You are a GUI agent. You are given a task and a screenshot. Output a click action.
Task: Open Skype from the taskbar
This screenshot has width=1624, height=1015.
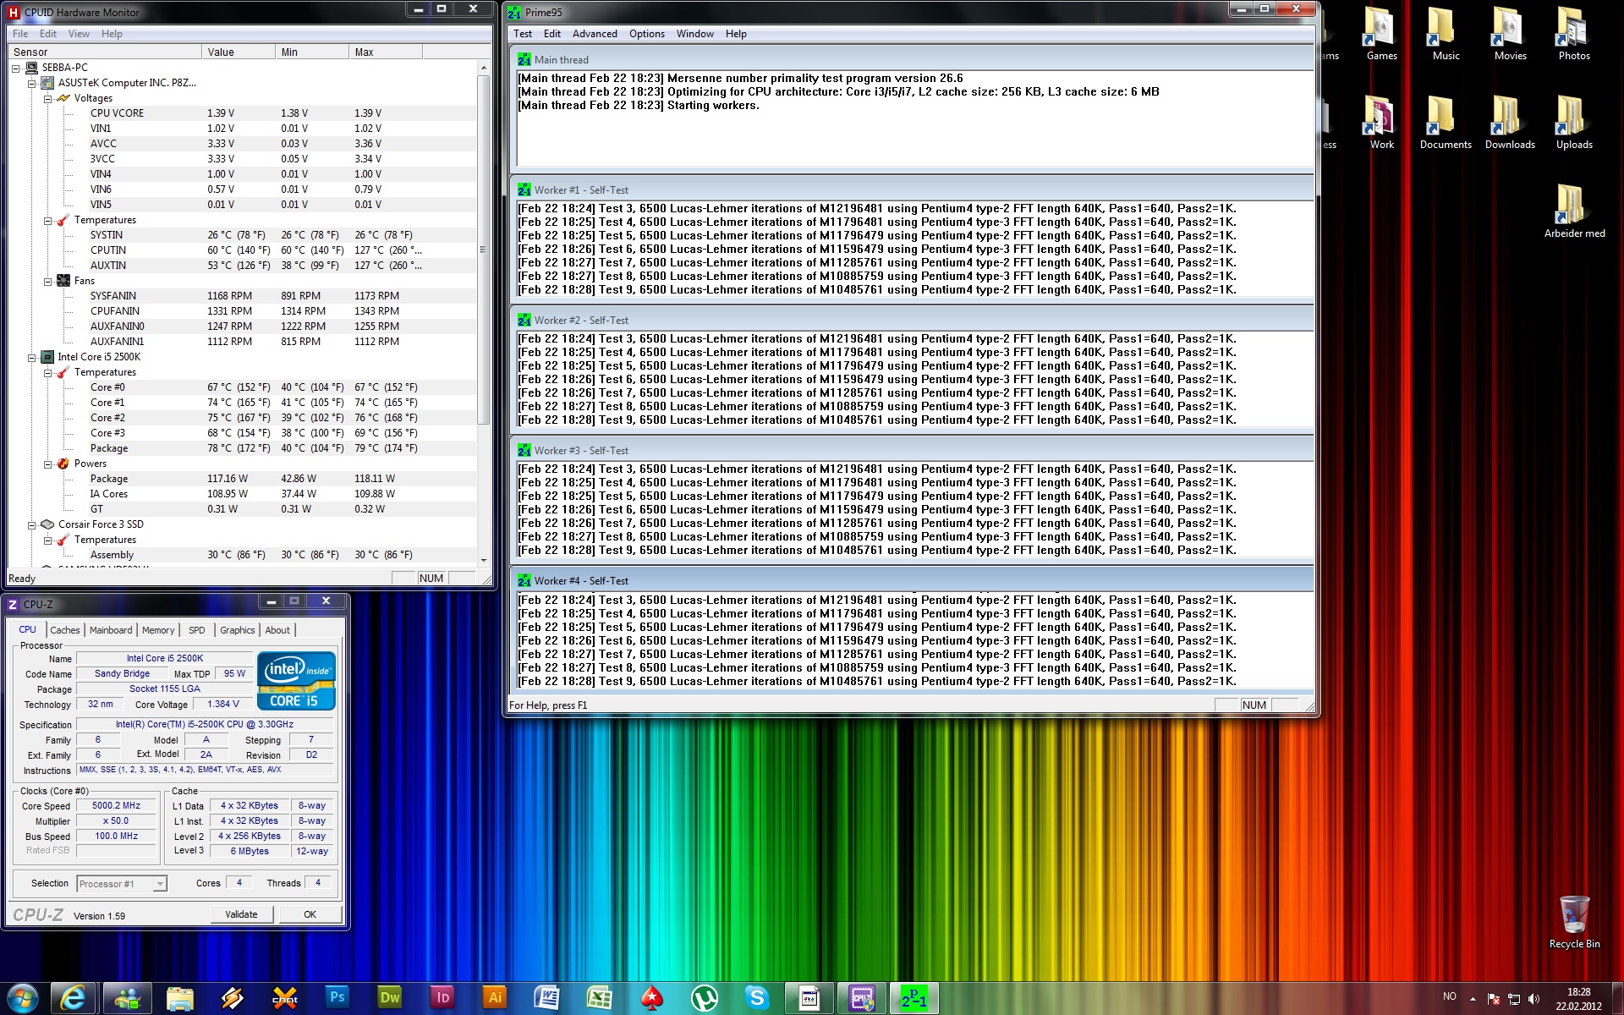click(x=757, y=998)
